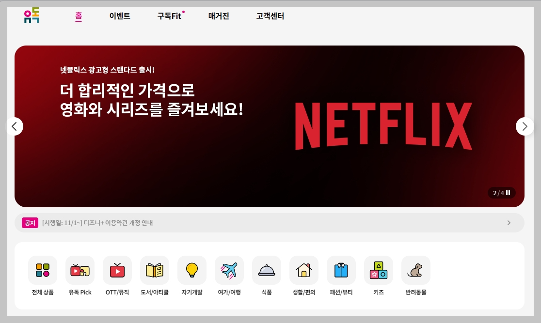Go to previous banner slide

point(15,126)
